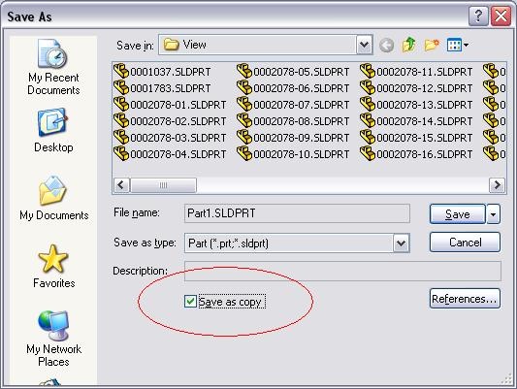Select the 0002078-14.SLDPRT part icon

click(368, 120)
